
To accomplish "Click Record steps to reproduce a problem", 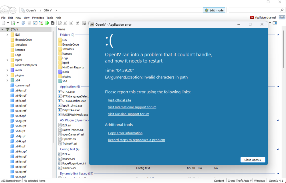I will click(x=136, y=140).
